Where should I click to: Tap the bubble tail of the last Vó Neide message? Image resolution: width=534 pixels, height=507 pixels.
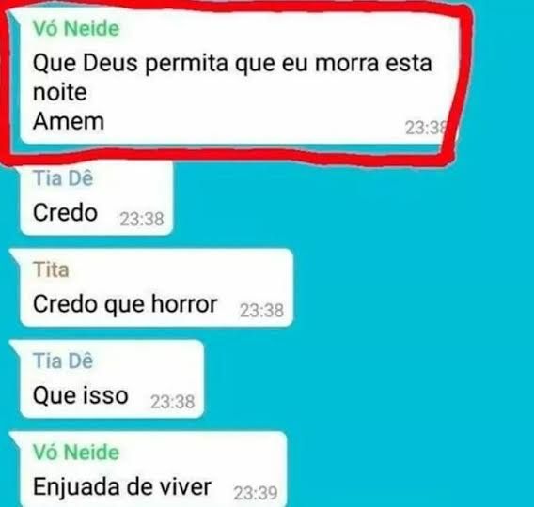15,438
